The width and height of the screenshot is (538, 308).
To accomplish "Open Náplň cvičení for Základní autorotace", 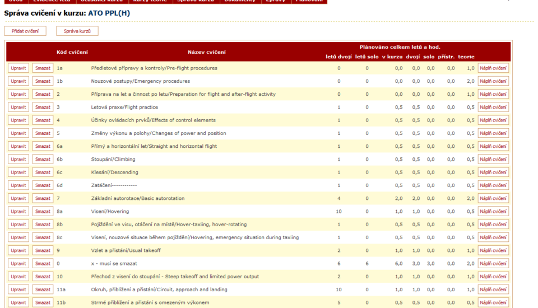I will point(493,198).
